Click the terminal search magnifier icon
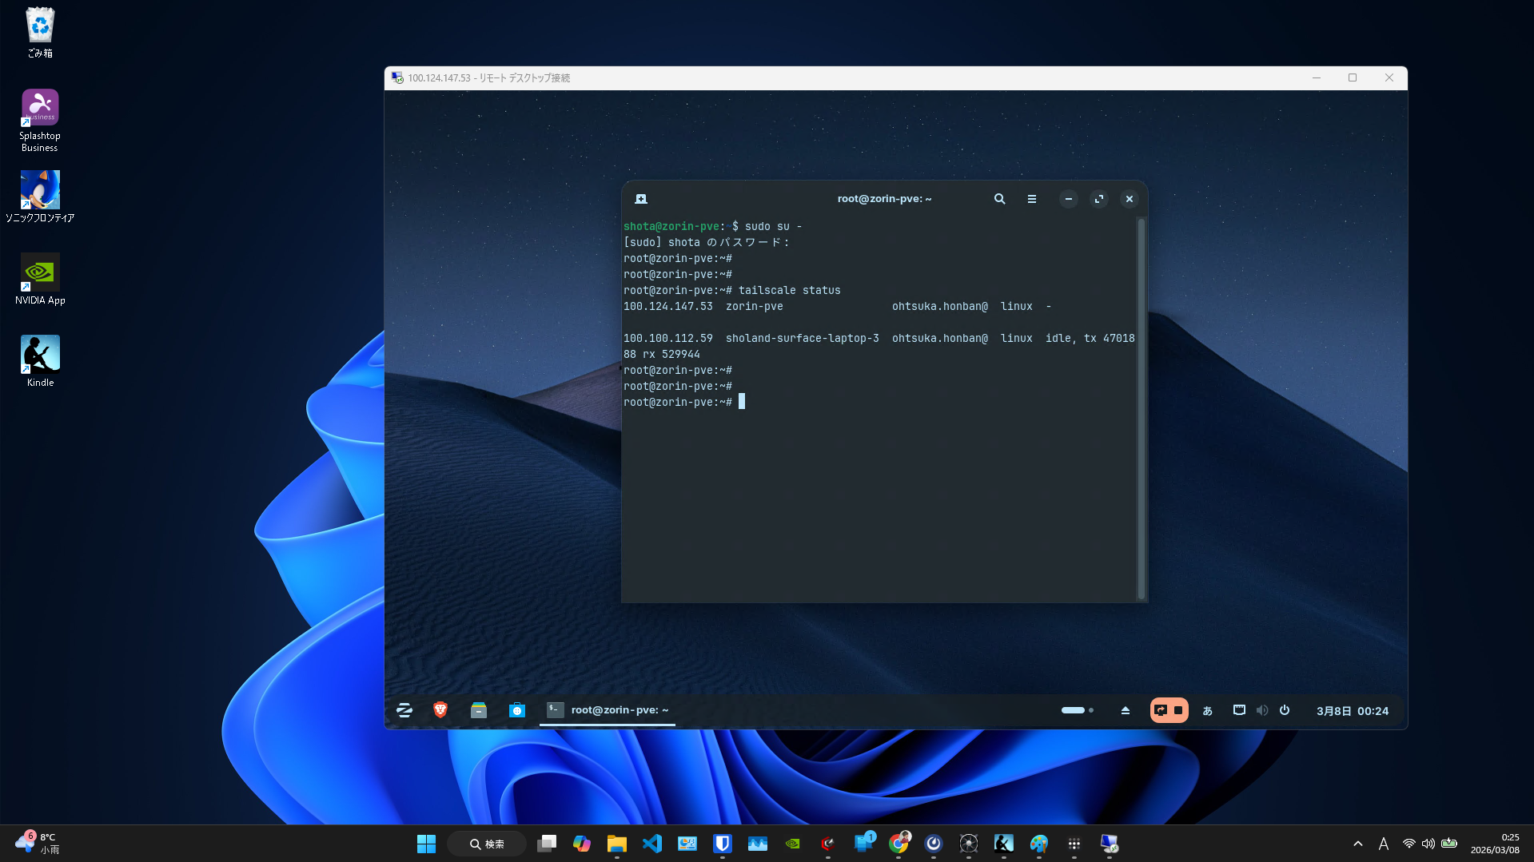 [999, 199]
